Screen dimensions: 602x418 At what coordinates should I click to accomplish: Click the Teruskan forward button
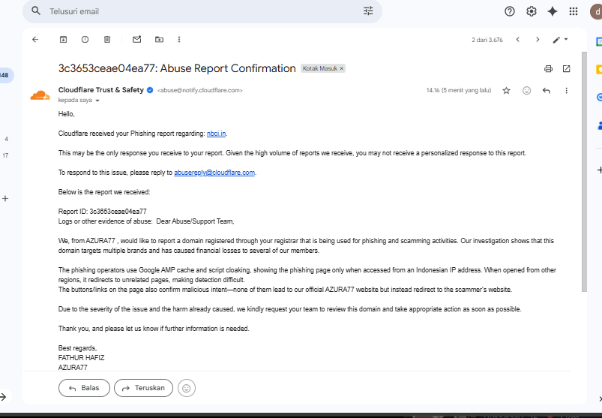[x=144, y=388]
